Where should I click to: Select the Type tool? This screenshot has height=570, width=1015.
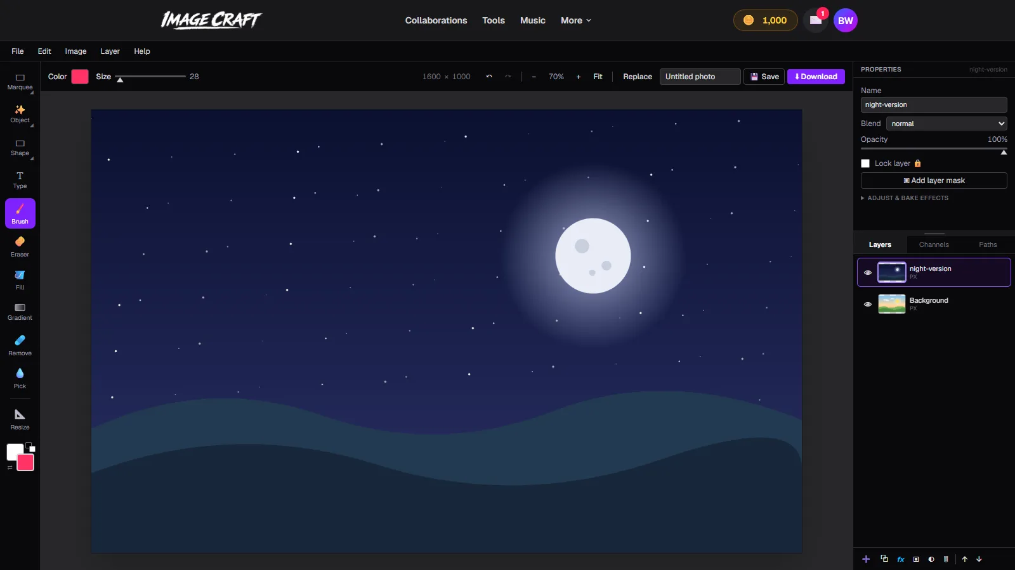click(20, 180)
